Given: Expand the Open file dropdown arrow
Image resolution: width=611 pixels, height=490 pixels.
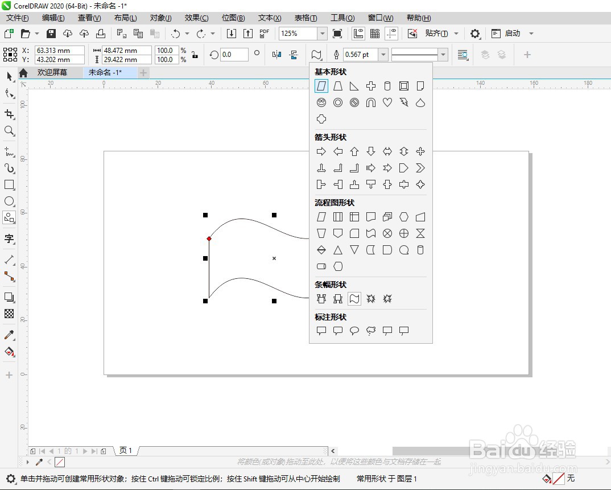Looking at the screenshot, I should pos(37,34).
